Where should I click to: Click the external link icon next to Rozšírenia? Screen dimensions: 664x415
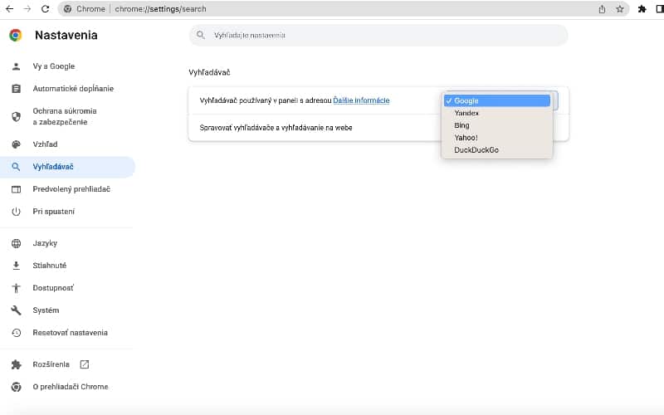pos(85,364)
